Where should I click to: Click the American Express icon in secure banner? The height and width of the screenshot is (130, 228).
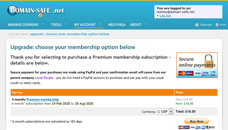213,73
